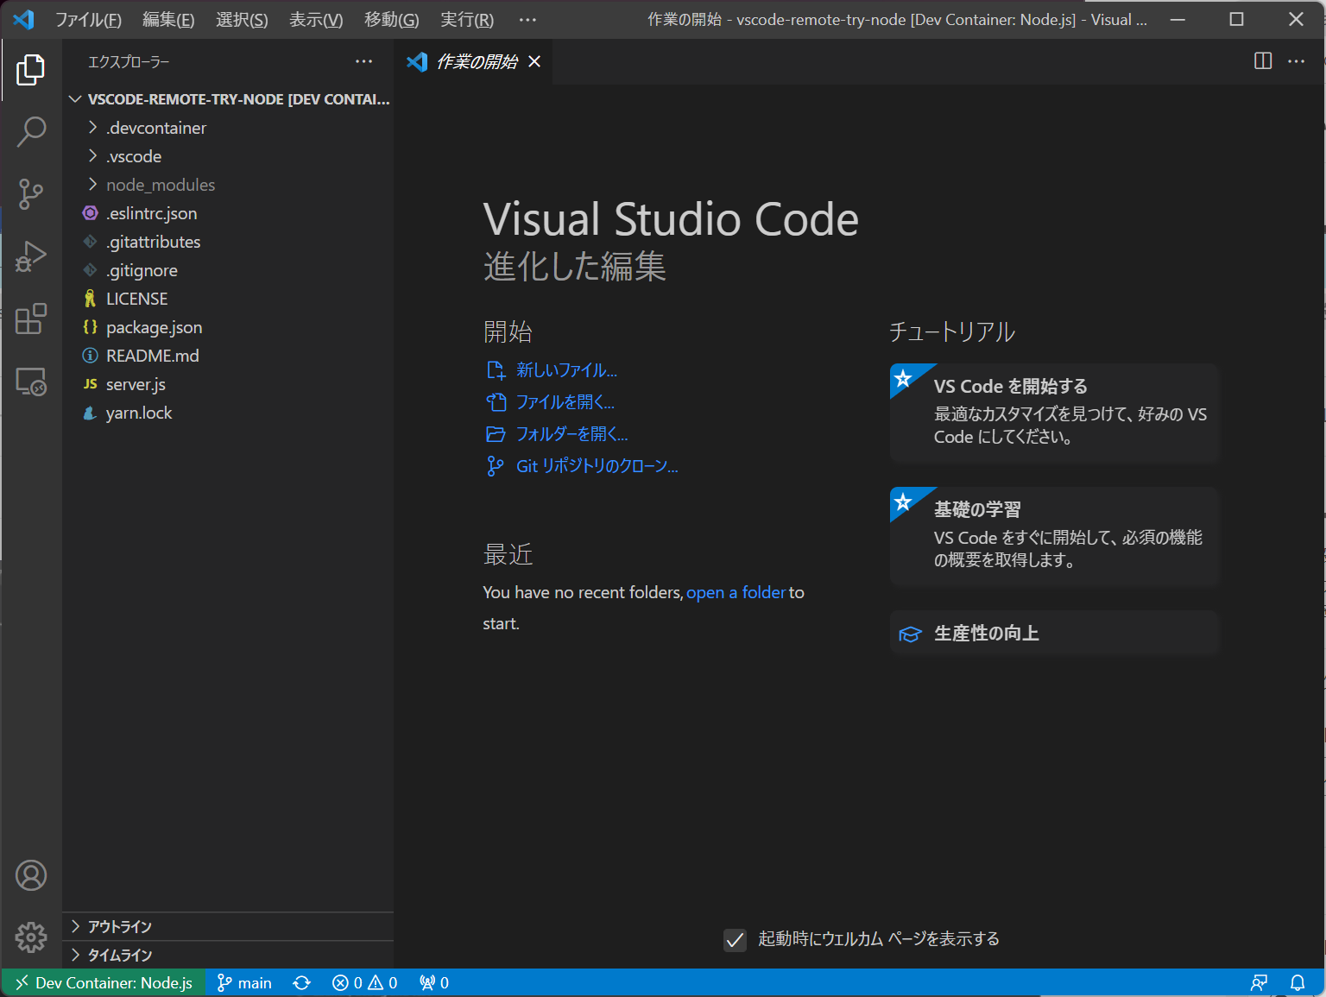Image resolution: width=1326 pixels, height=997 pixels.
Task: Open README.md file
Action: pyautogui.click(x=228, y=356)
